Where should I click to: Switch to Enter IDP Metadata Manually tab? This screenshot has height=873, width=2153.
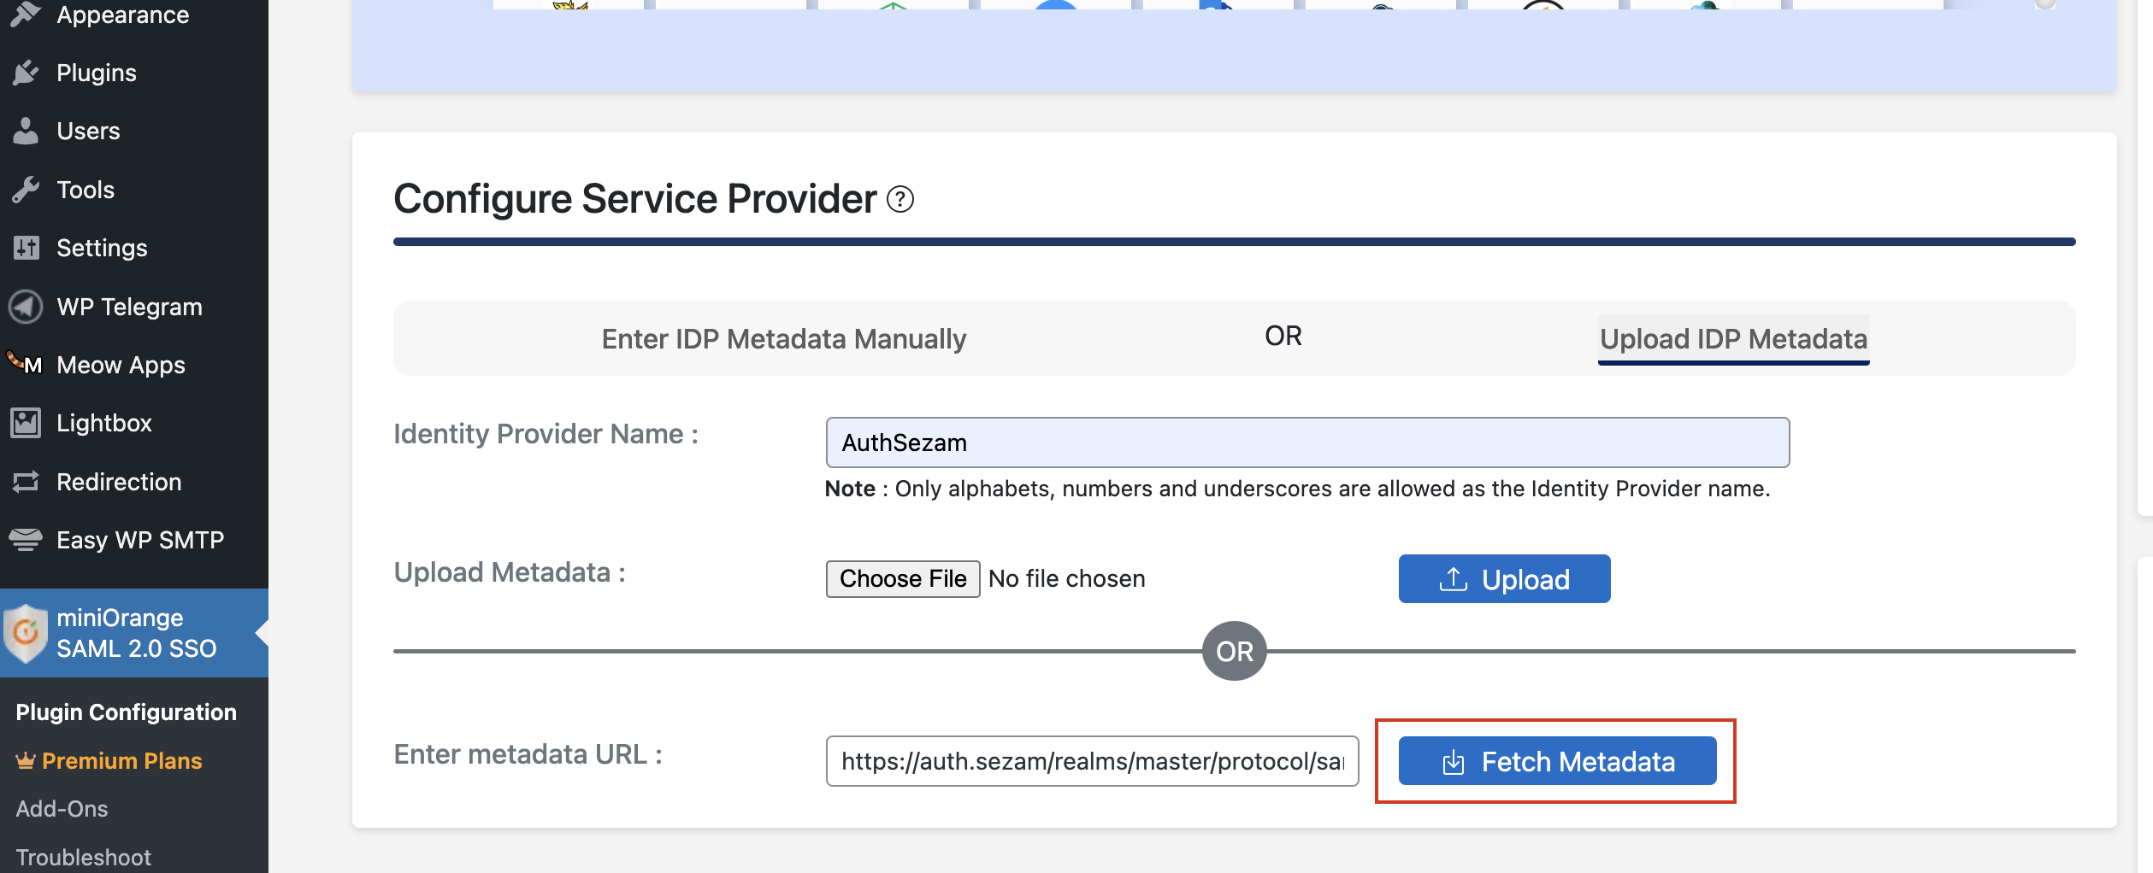coord(783,339)
